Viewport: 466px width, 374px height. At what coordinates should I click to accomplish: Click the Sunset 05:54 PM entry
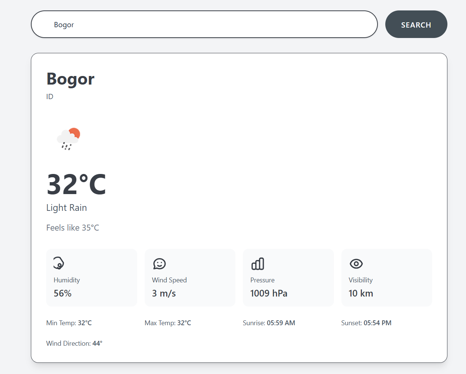pyautogui.click(x=366, y=323)
